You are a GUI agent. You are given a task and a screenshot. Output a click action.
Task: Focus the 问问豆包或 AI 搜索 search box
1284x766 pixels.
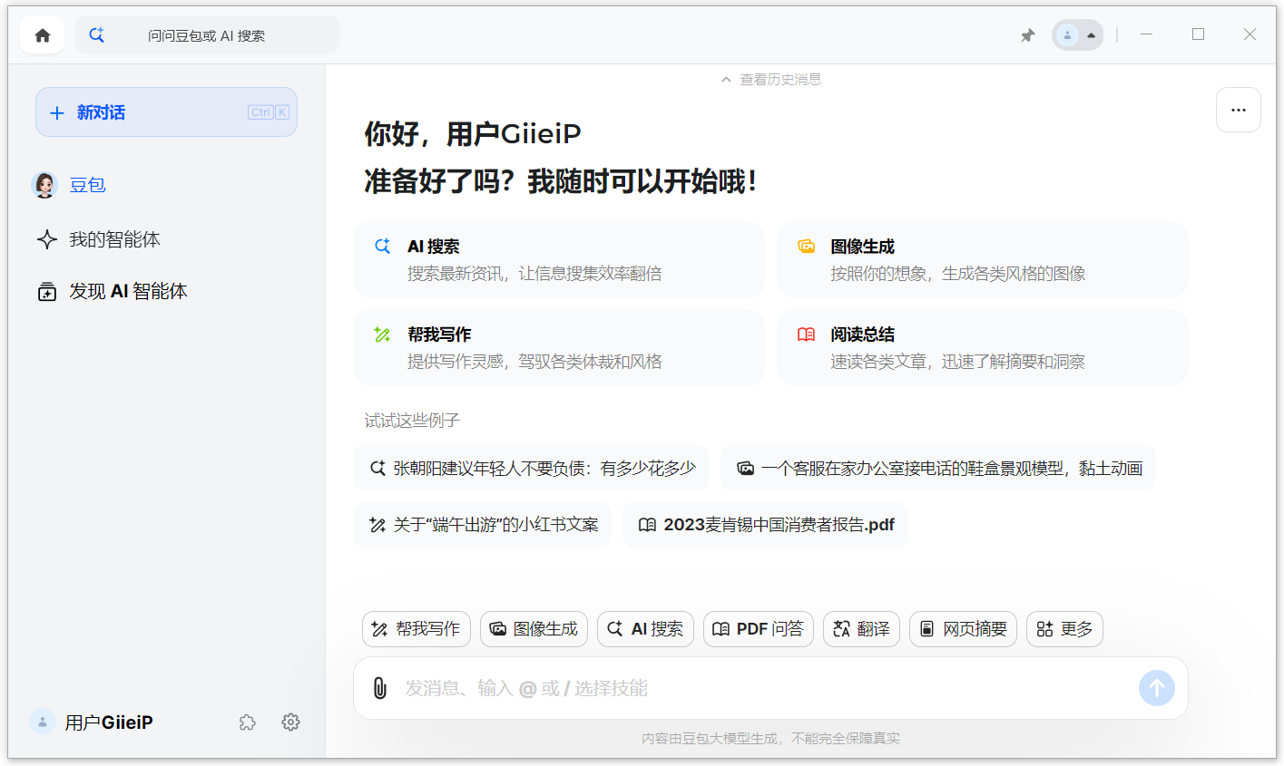click(x=207, y=35)
